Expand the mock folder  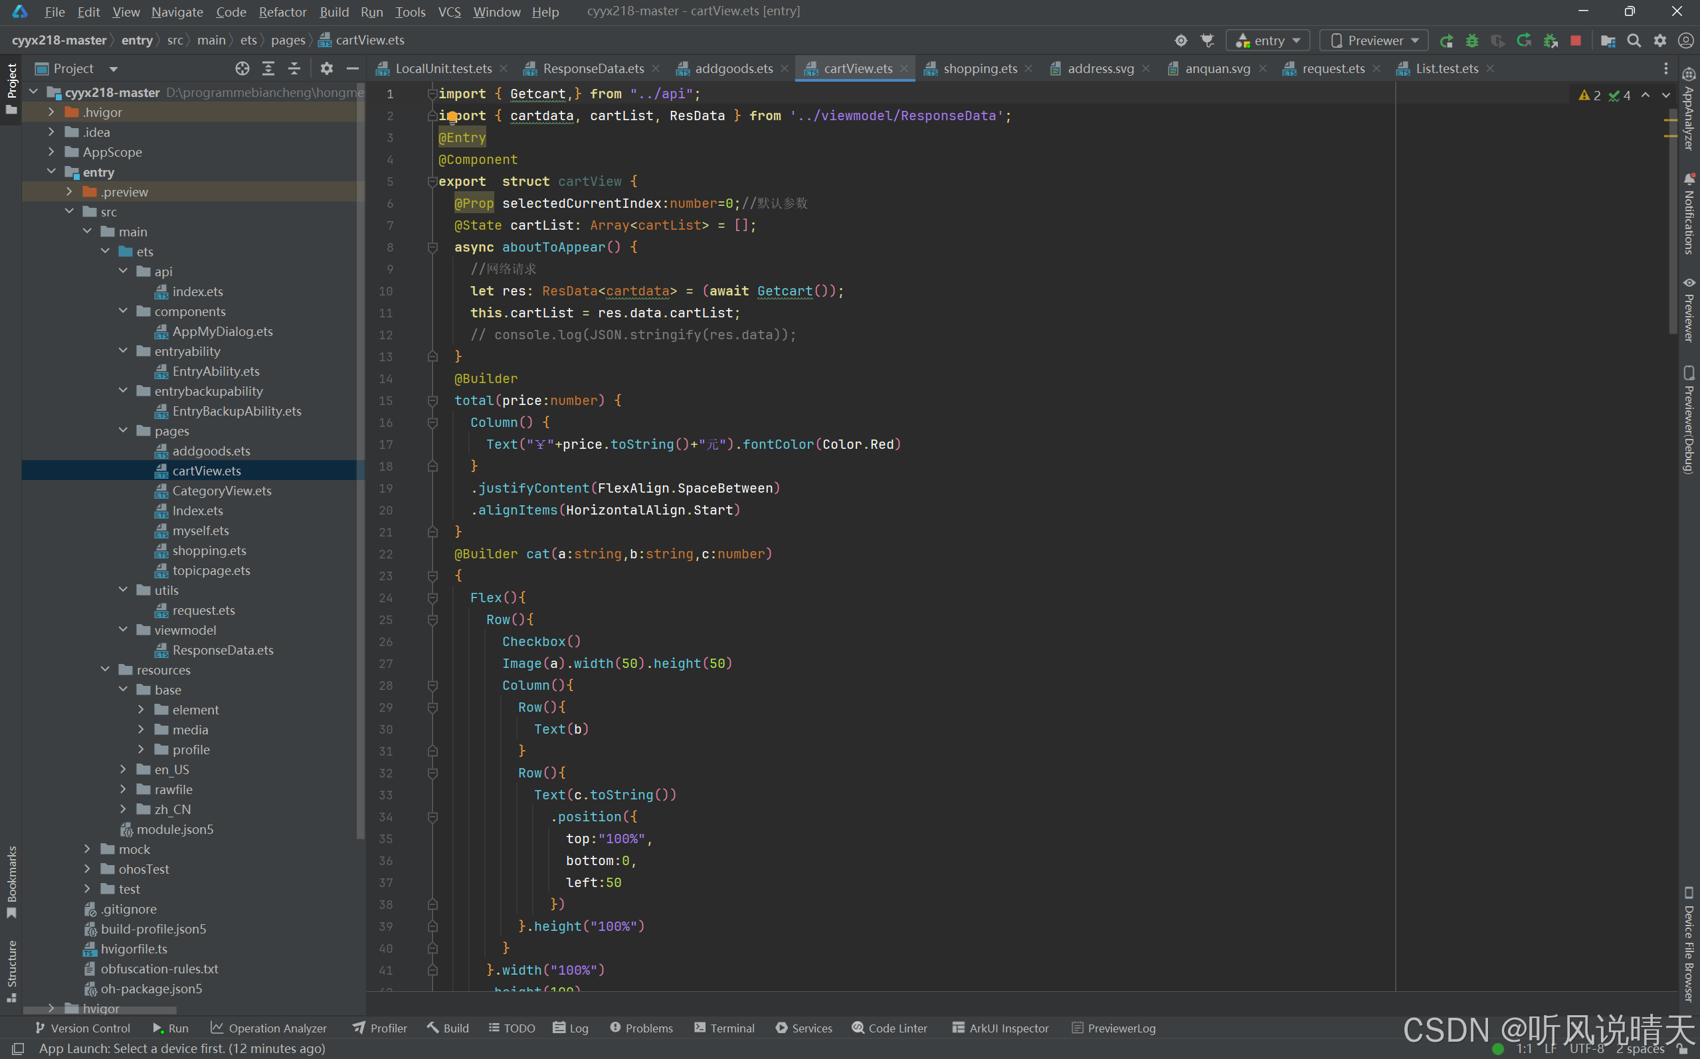(x=87, y=849)
